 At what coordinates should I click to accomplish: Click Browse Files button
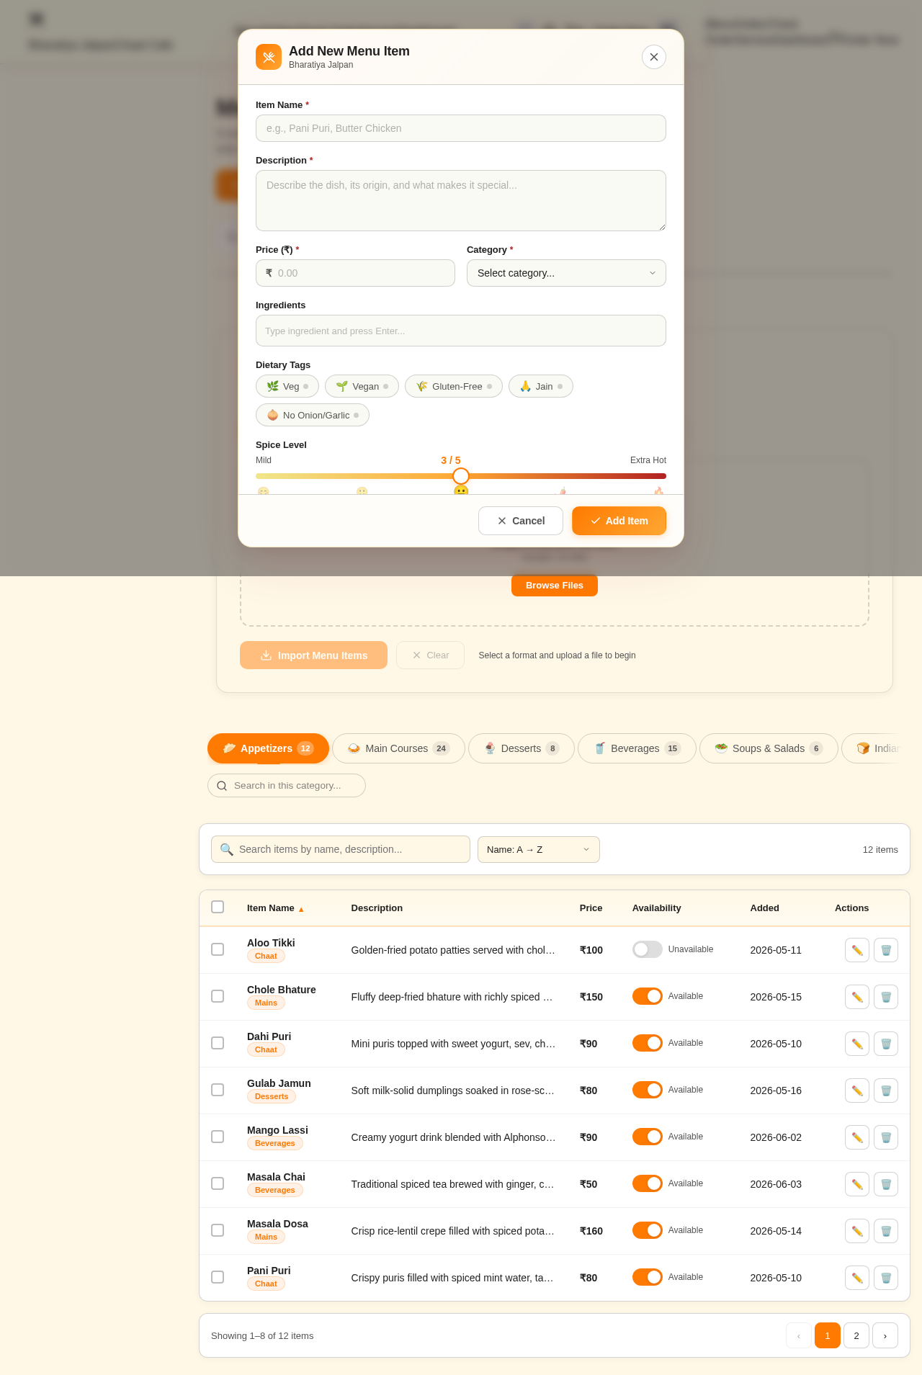click(x=555, y=585)
